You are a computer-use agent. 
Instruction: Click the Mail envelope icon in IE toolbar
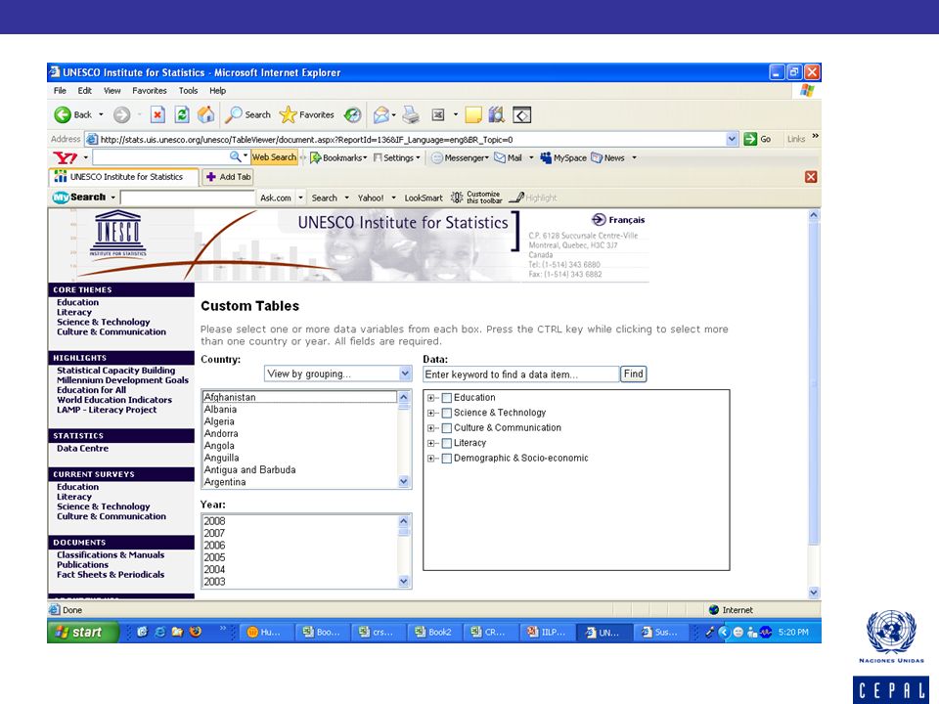tap(380, 114)
